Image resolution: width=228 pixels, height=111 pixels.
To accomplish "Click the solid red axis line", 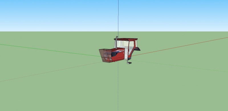I will pos(180,47).
